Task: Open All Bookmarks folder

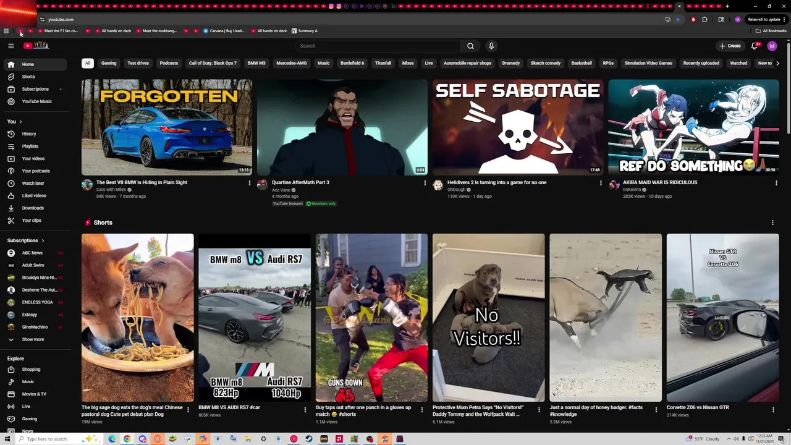Action: pyautogui.click(x=771, y=31)
